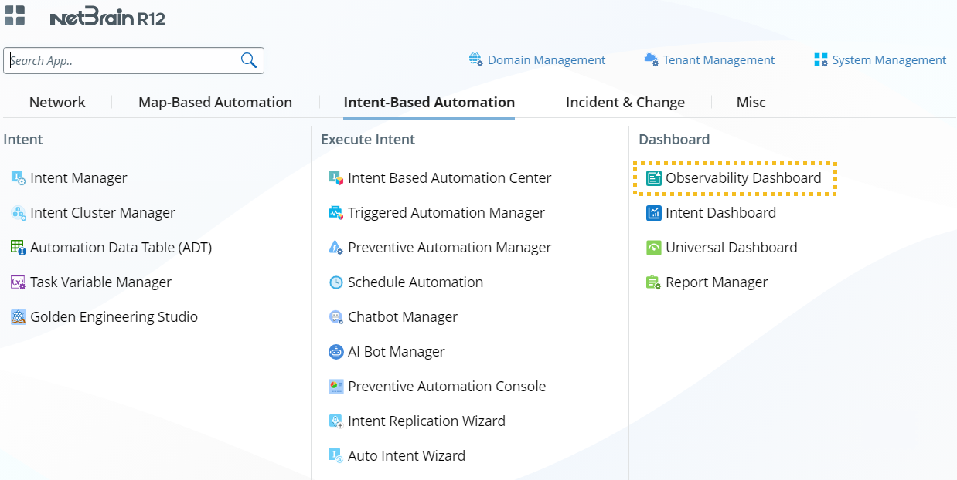Switch to the Network tab
This screenshot has height=480, width=957.
(x=57, y=103)
